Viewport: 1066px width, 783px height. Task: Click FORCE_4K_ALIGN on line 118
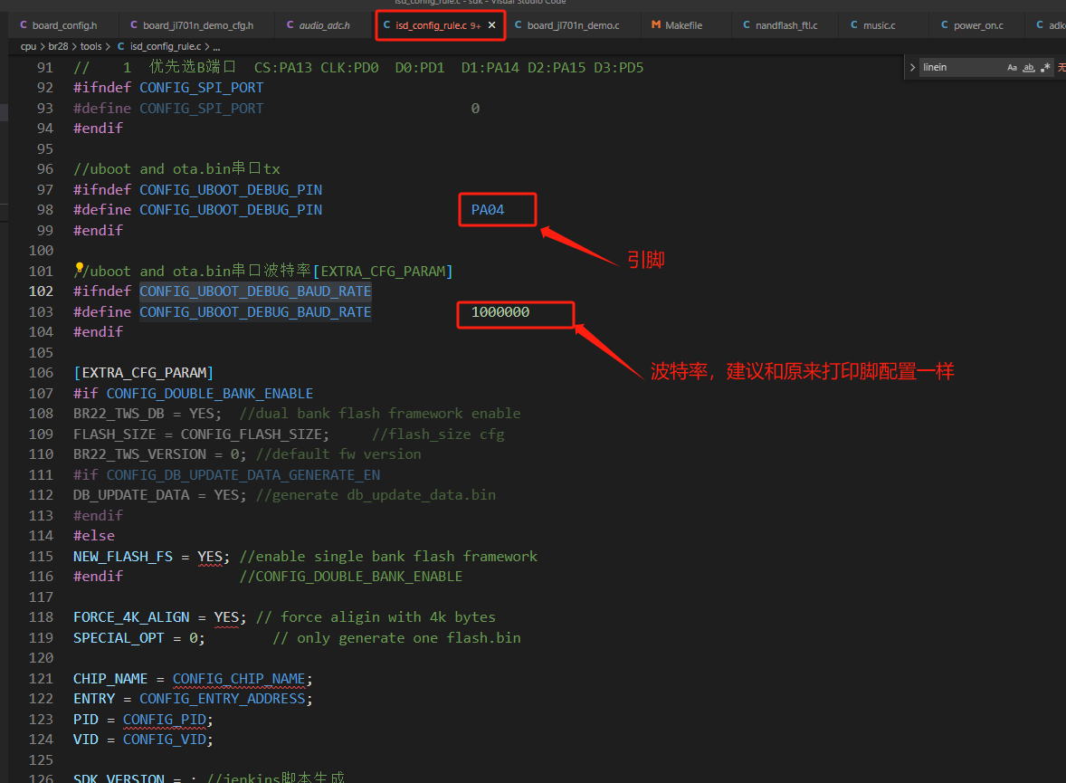[x=131, y=617]
